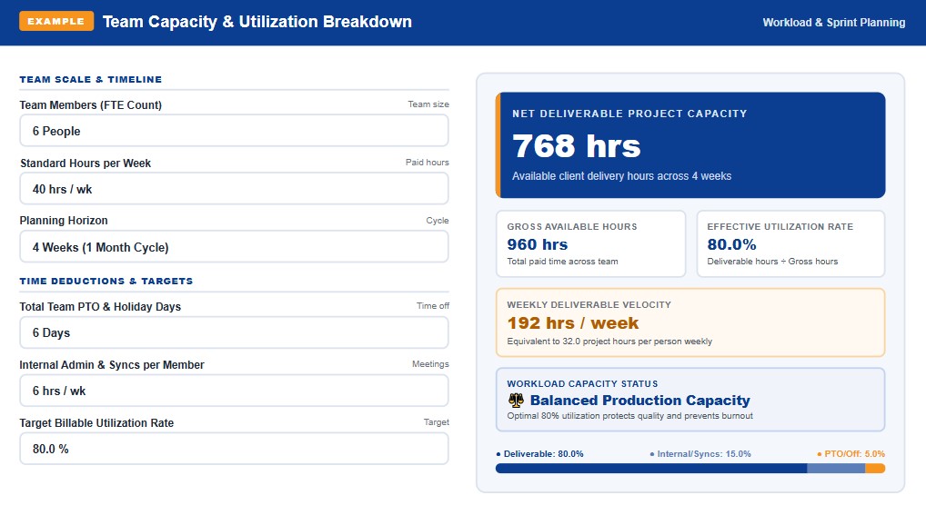Image resolution: width=926 pixels, height=515 pixels.
Task: Click the Net Deliverable Project Capacity card
Action: coord(690,145)
